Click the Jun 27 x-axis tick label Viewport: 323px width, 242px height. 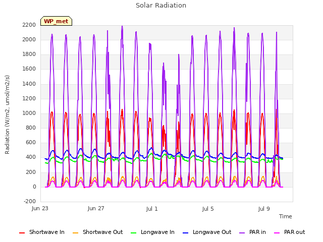coord(96,208)
